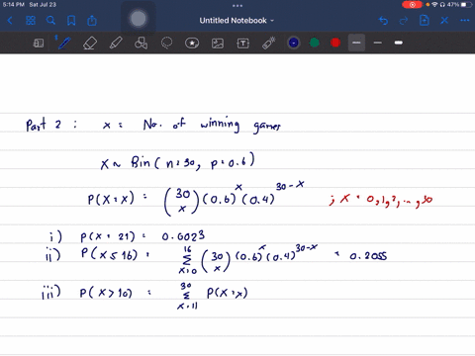Tap the handwritten value 0.0023
The width and height of the screenshot is (475, 356).
click(x=183, y=236)
